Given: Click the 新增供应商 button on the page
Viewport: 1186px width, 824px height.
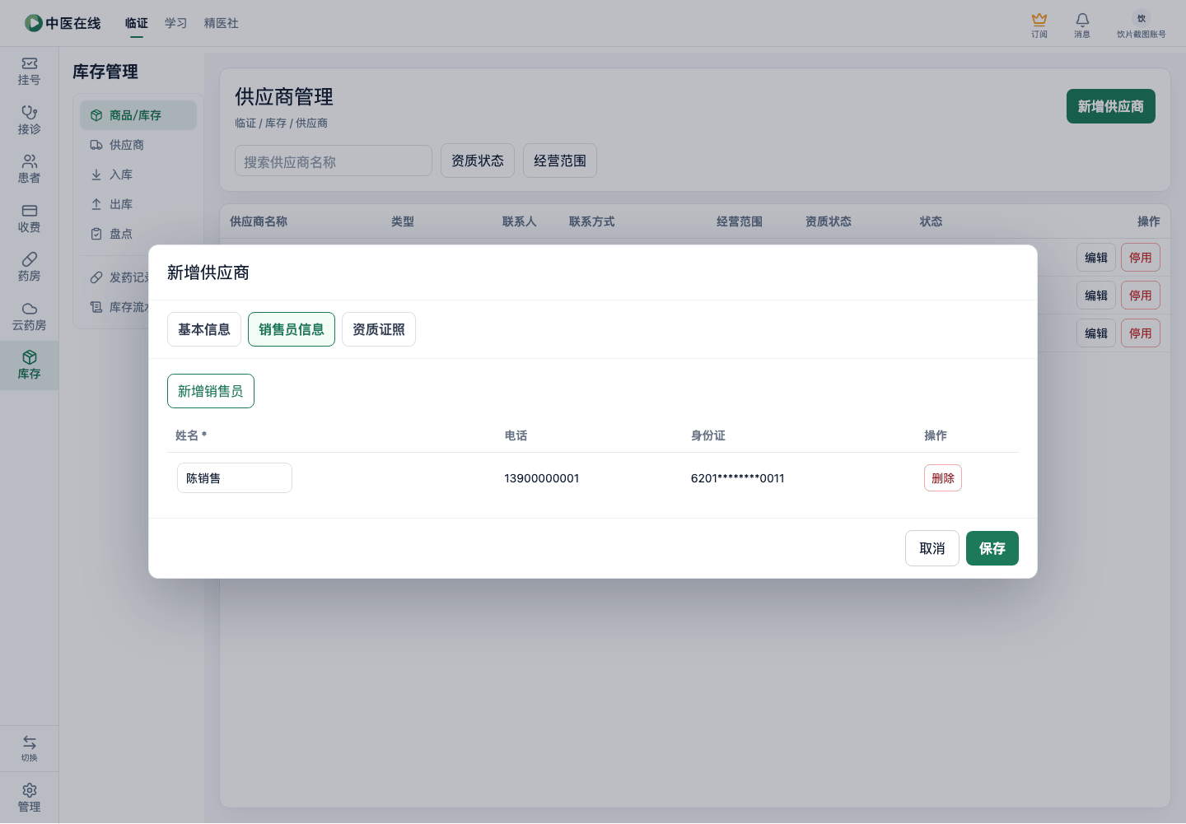Looking at the screenshot, I should click(1111, 106).
